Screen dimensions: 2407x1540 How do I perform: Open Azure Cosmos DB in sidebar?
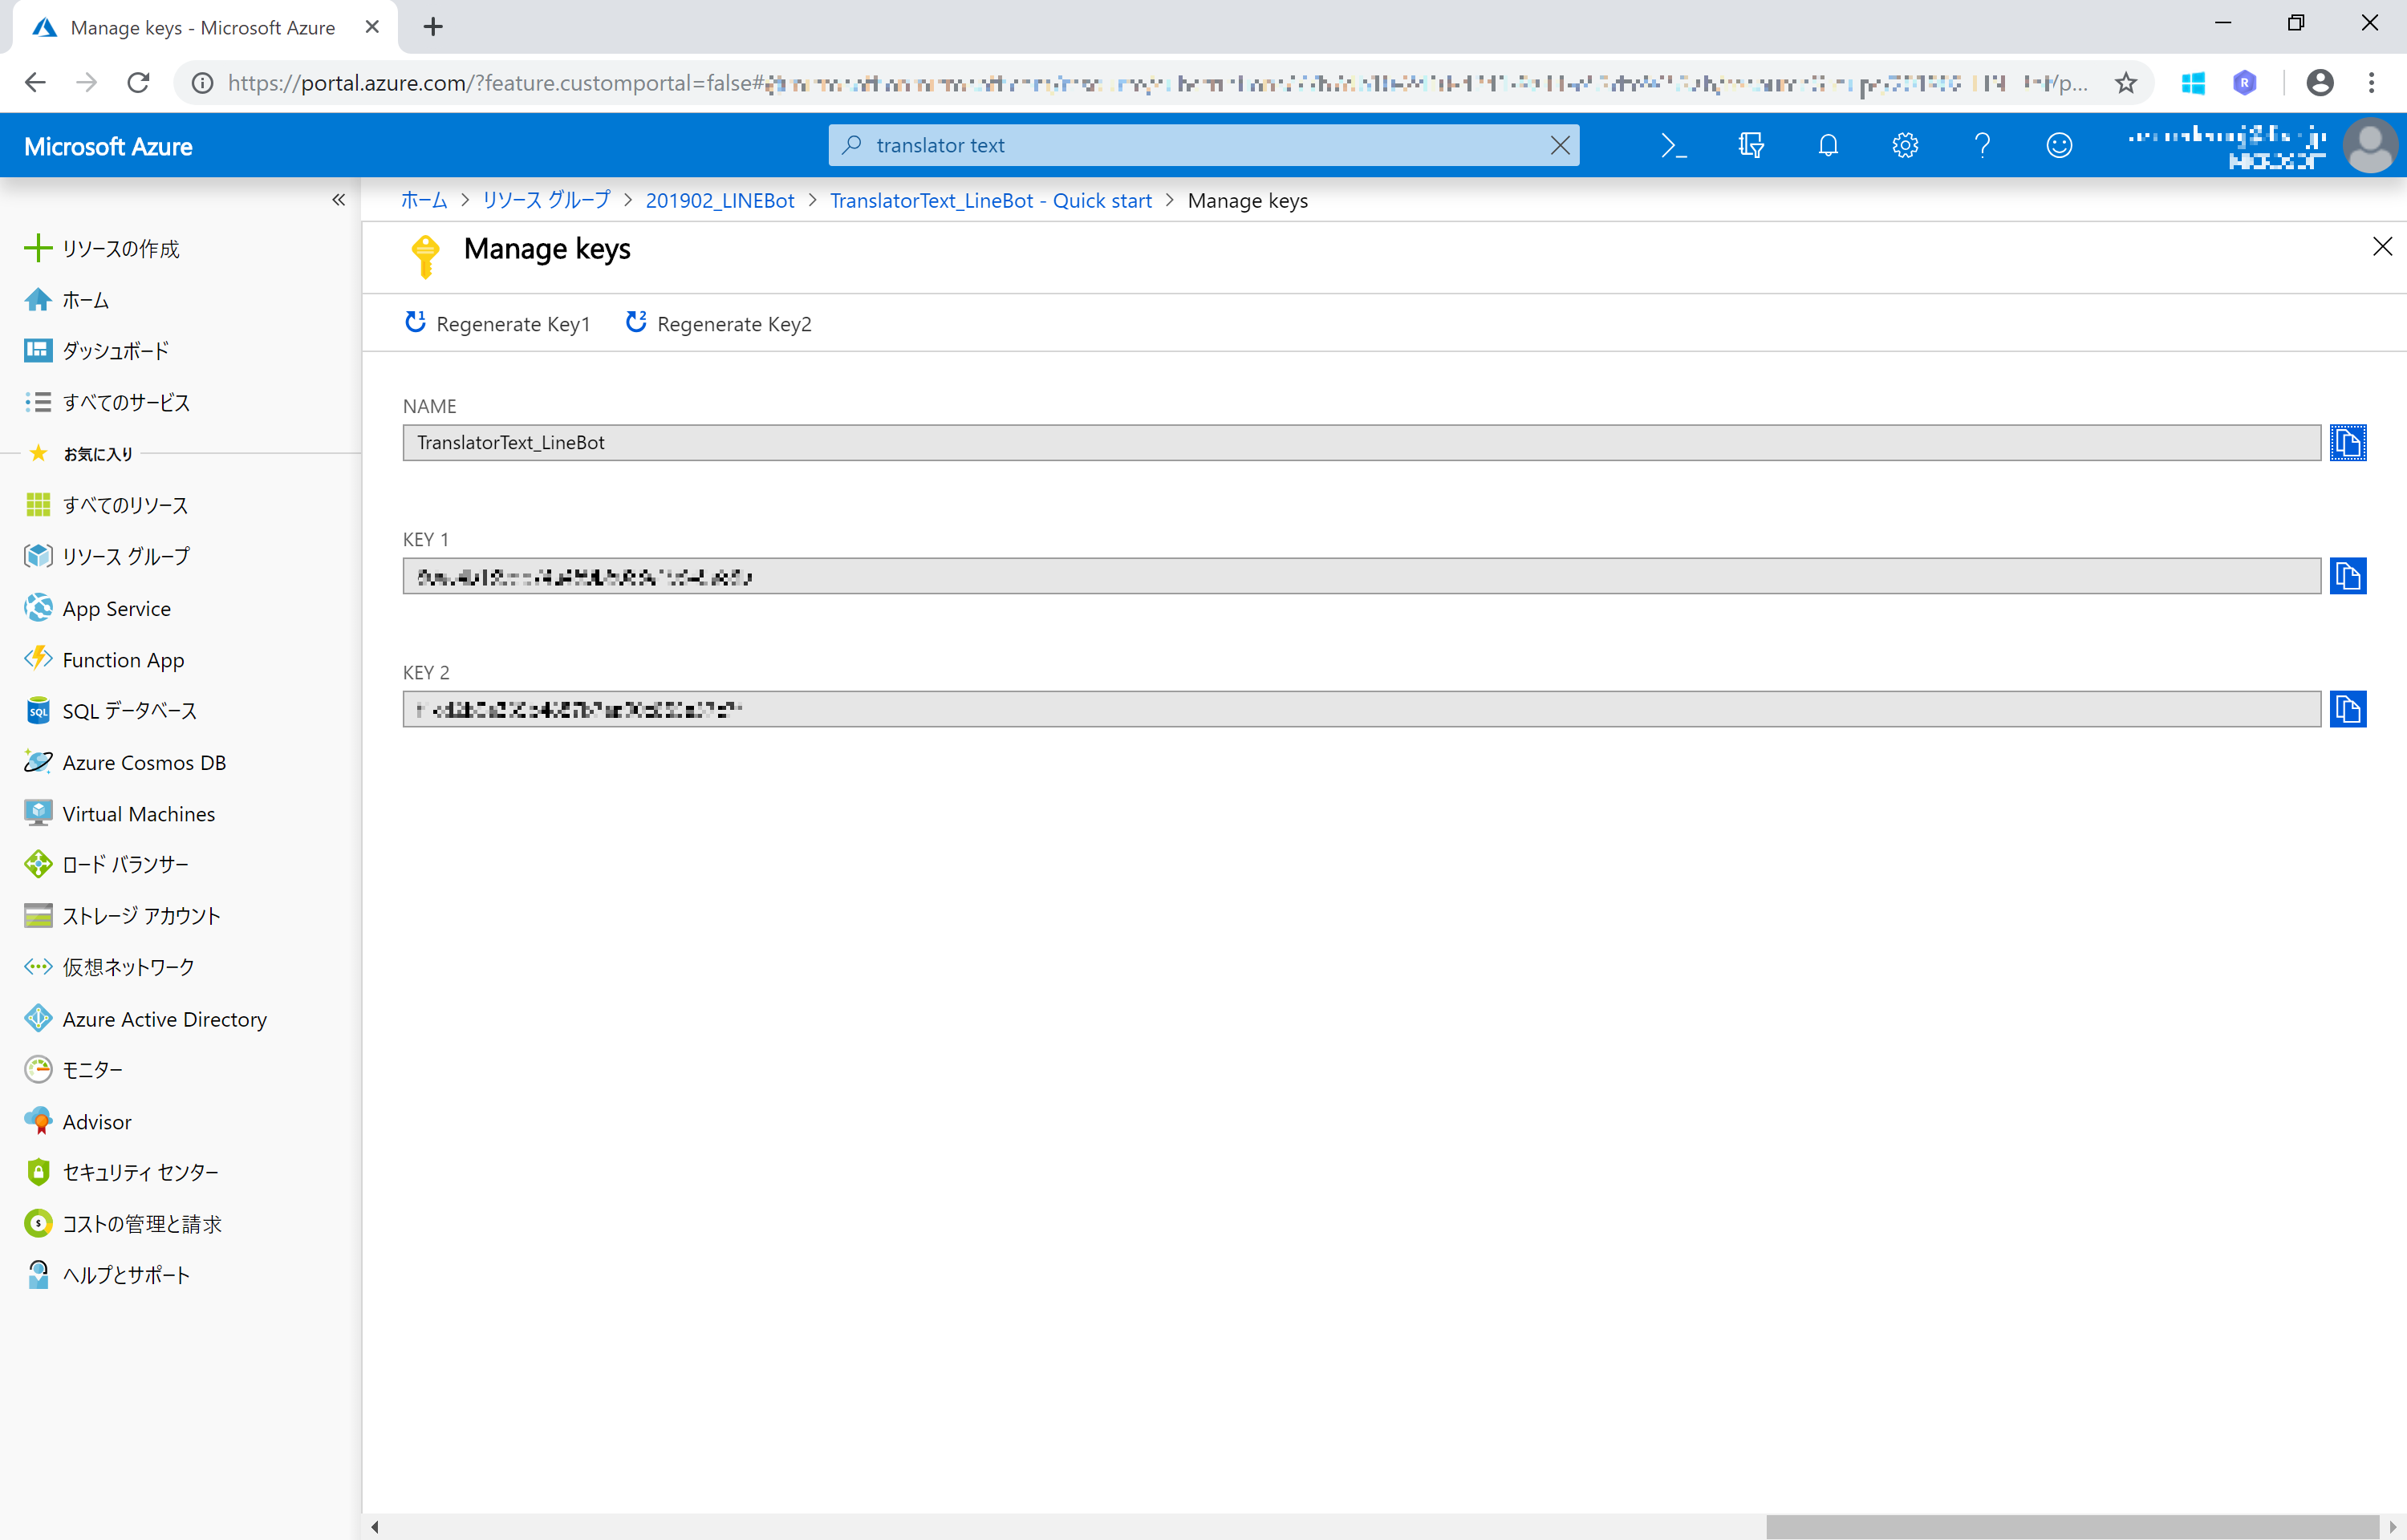pyautogui.click(x=144, y=762)
